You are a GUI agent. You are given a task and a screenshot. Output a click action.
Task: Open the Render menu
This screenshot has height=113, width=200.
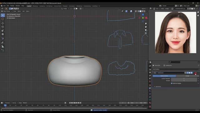click(12, 6)
